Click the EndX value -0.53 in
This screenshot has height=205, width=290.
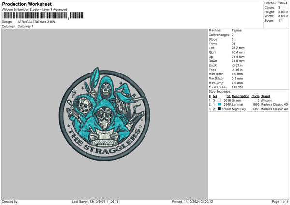[237, 65]
